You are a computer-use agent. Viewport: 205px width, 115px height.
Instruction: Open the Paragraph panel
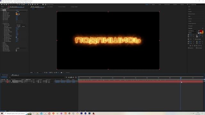pyautogui.click(x=190, y=26)
